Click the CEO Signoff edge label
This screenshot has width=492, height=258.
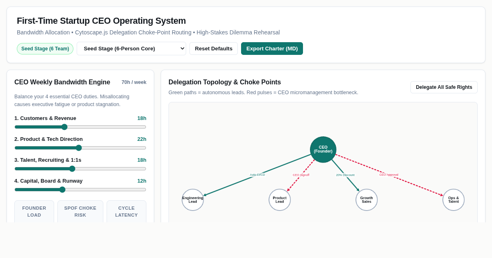click(x=301, y=175)
